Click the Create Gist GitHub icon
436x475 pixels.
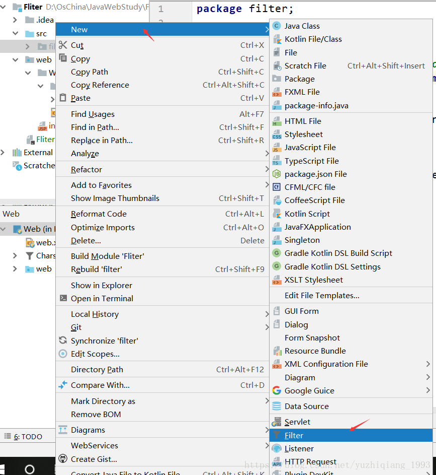pos(63,459)
